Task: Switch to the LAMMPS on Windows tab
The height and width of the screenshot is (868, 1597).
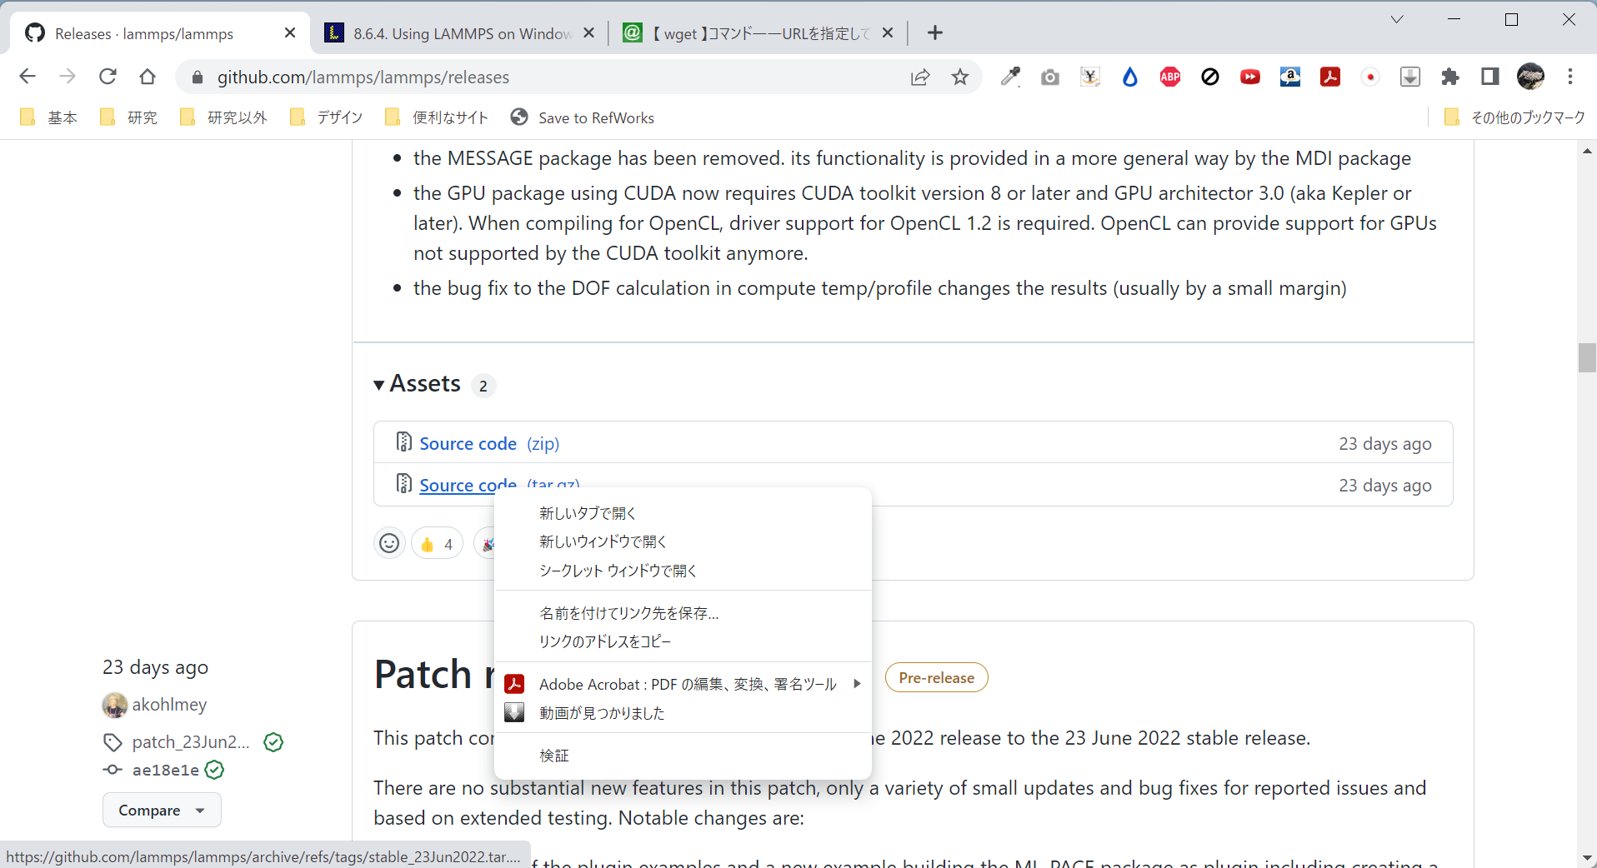Action: pyautogui.click(x=460, y=33)
